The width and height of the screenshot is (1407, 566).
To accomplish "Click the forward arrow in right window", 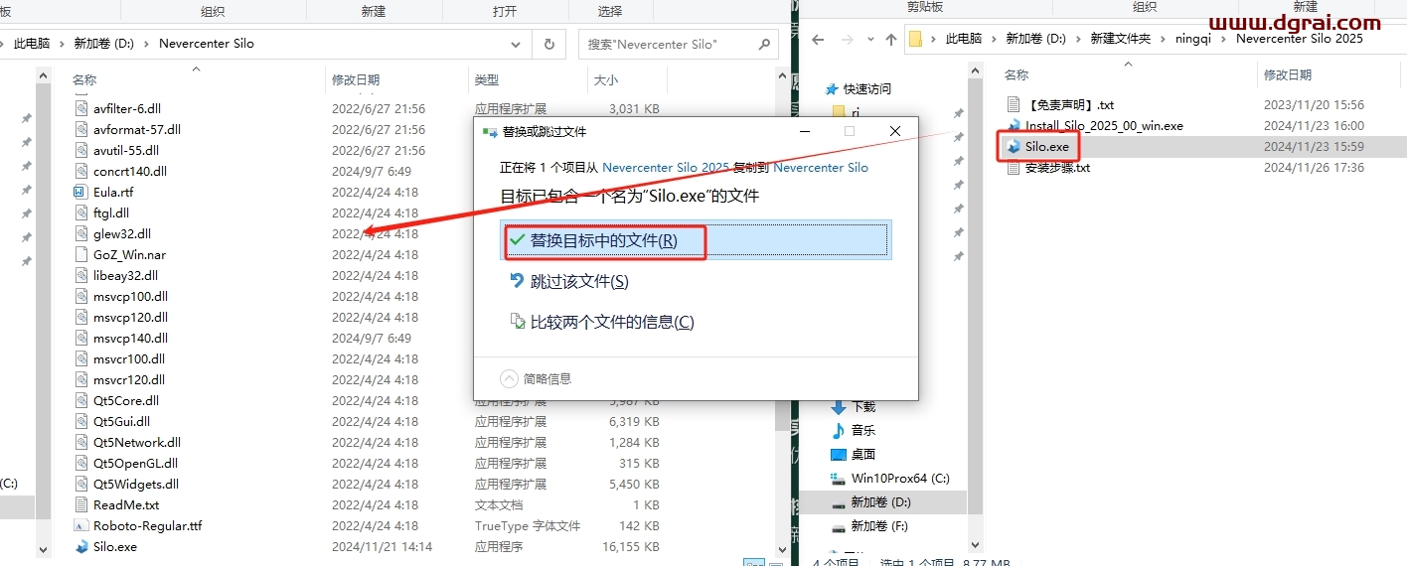I will 847,39.
